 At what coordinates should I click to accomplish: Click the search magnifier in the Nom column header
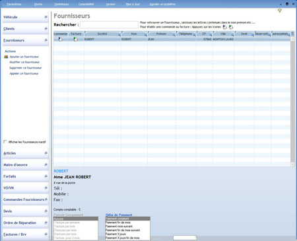click(x=146, y=35)
